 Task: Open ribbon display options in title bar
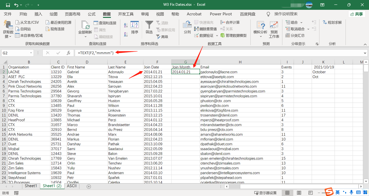[x=322, y=5]
